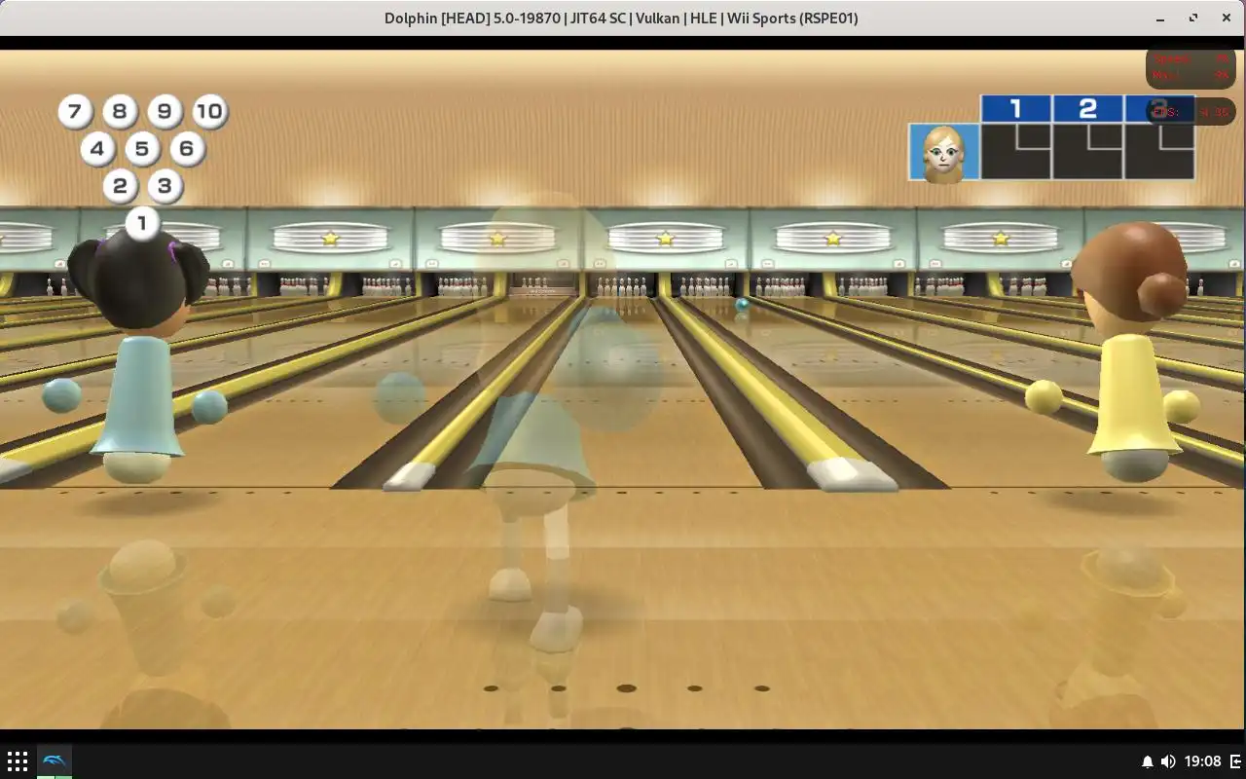The width and height of the screenshot is (1246, 779).
Task: Click pin indicator number 8
Action: pos(120,111)
